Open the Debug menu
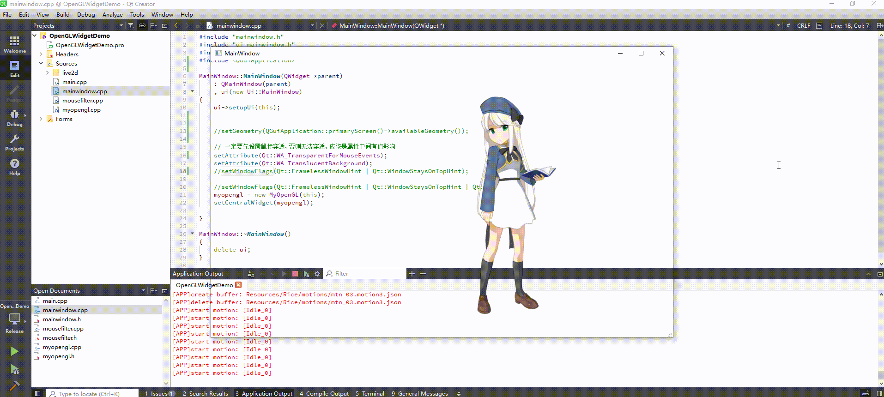 (x=86, y=14)
